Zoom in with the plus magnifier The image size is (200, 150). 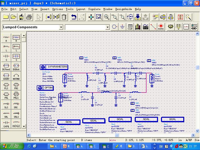coord(107,17)
